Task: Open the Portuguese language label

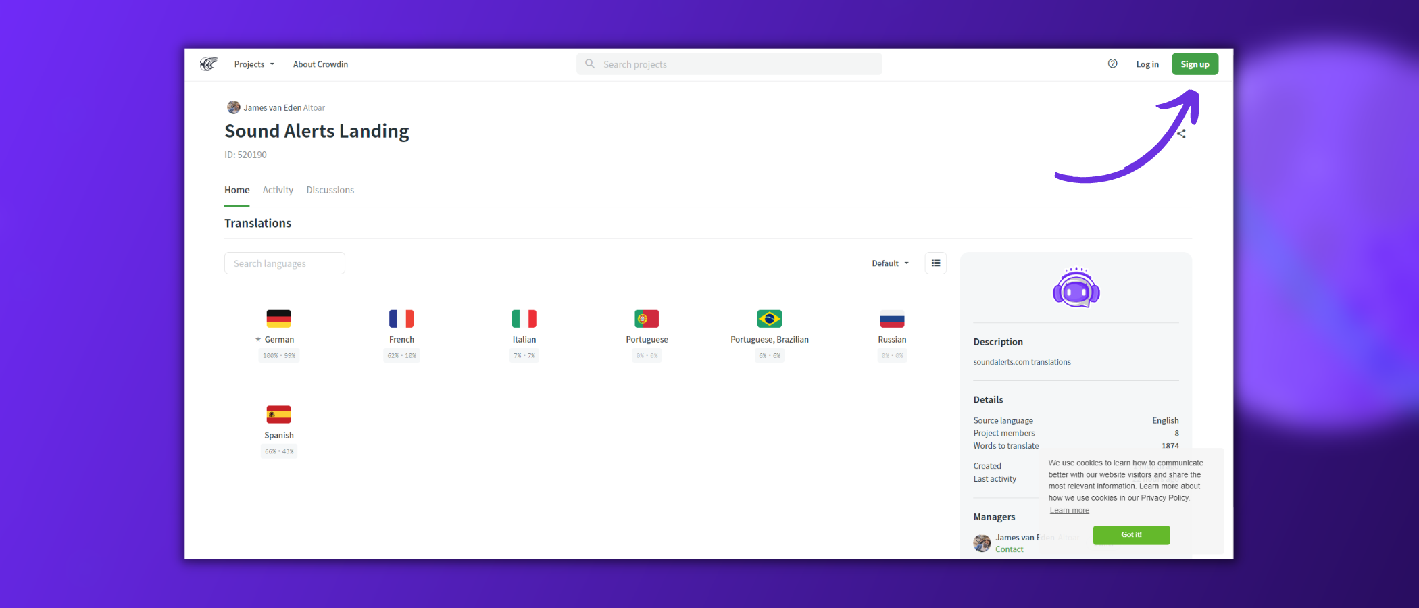Action: point(647,340)
